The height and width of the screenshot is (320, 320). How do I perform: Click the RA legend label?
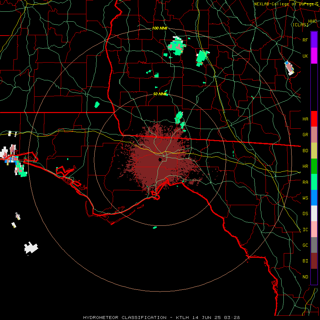coord(305,182)
